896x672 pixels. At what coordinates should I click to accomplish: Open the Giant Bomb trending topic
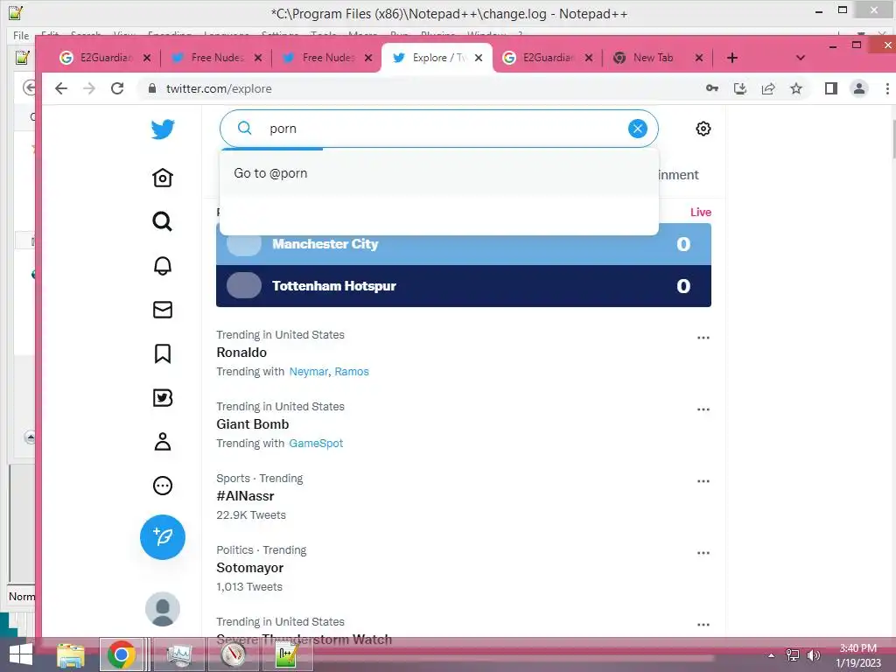coord(253,424)
